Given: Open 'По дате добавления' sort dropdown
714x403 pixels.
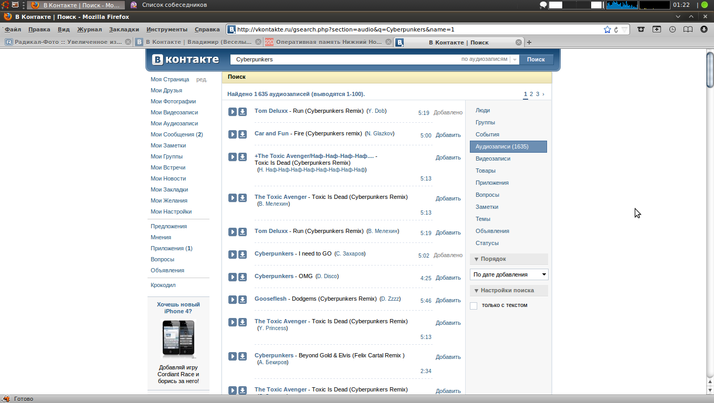Looking at the screenshot, I should tap(509, 274).
